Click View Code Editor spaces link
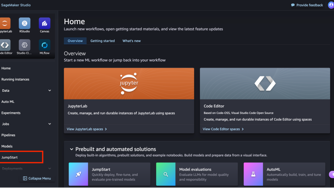 pyautogui.click(x=223, y=129)
